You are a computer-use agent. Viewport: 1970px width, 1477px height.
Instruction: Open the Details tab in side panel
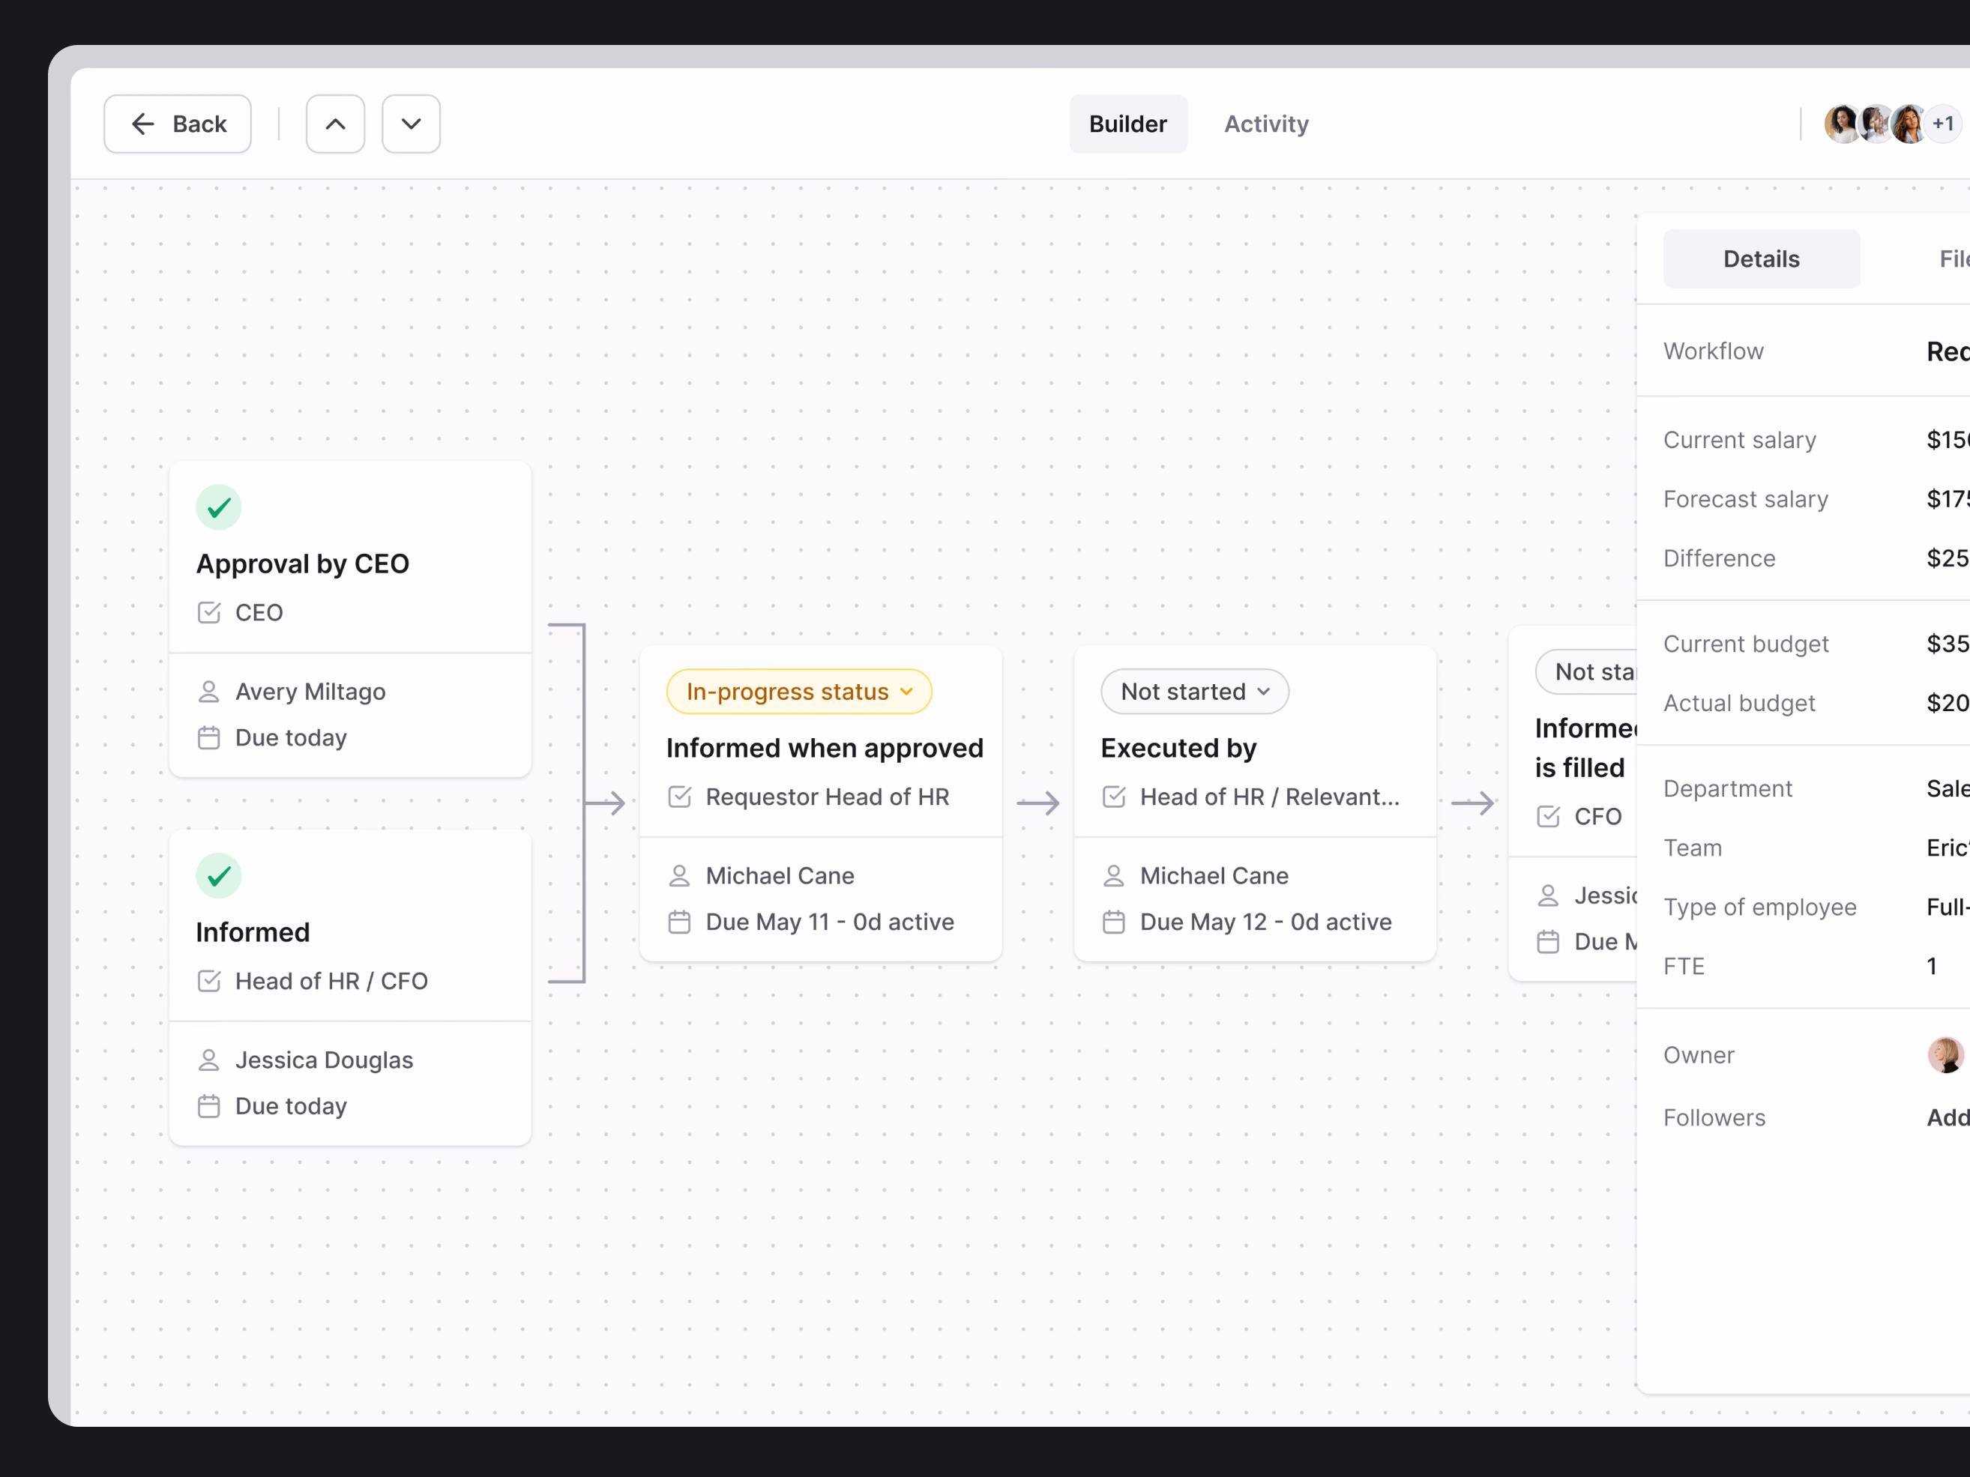pyautogui.click(x=1761, y=259)
